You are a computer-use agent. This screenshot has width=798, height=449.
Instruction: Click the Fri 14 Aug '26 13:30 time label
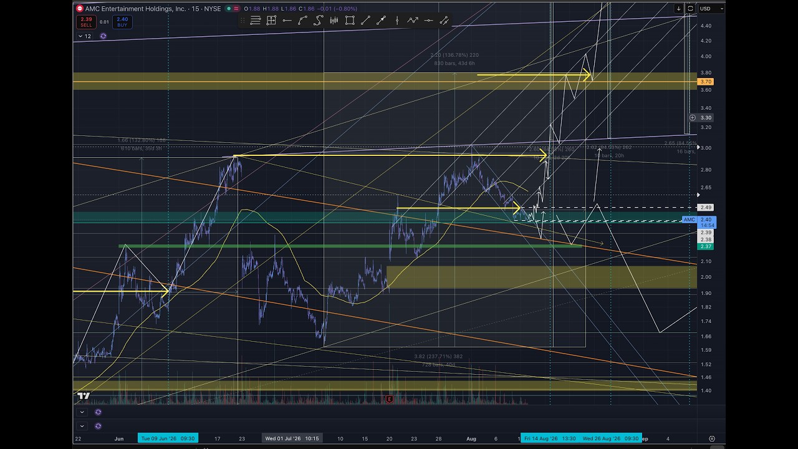click(x=549, y=438)
